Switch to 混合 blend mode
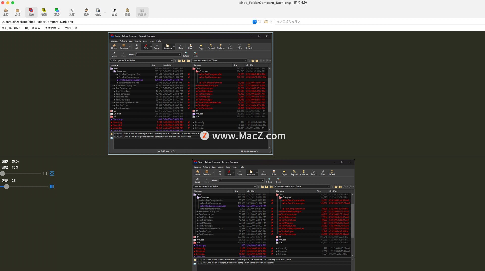The width and height of the screenshot is (485, 271). [x=57, y=12]
